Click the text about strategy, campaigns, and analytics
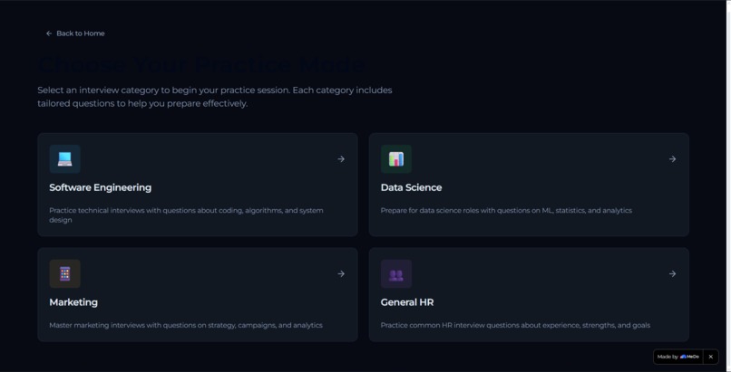 186,325
